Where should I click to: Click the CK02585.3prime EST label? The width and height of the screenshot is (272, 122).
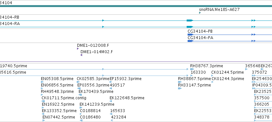click(93, 79)
